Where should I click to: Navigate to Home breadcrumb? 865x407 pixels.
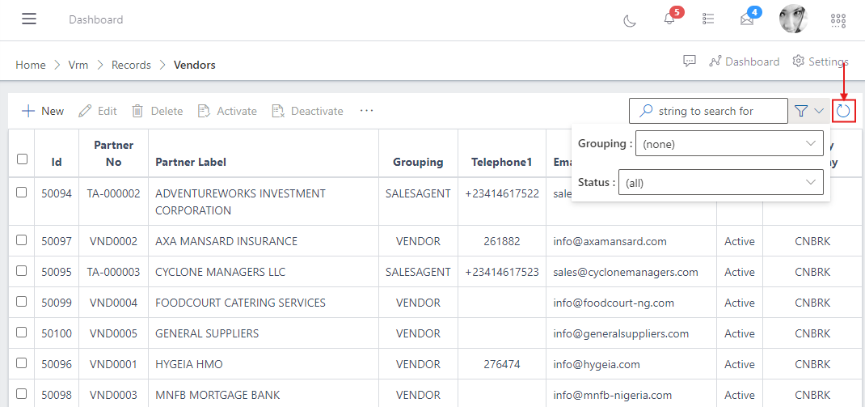point(31,65)
